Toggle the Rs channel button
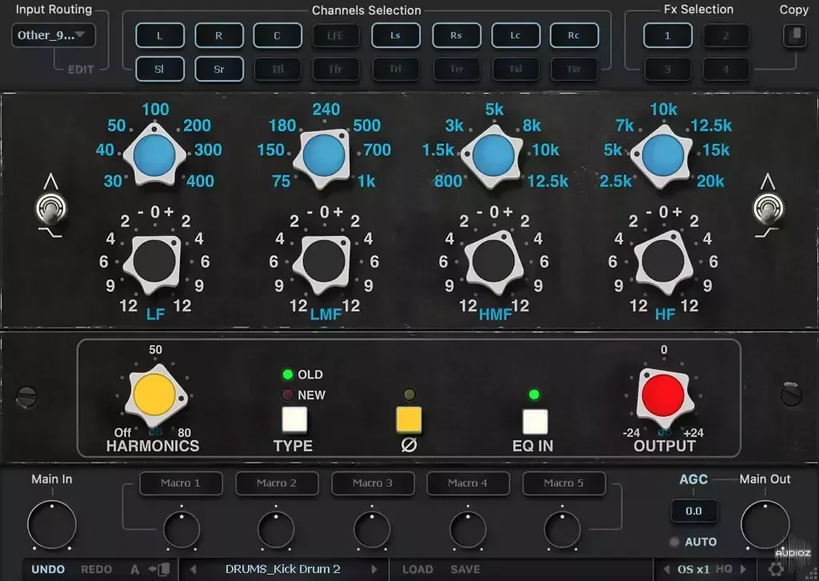The width and height of the screenshot is (819, 581). 456,35
